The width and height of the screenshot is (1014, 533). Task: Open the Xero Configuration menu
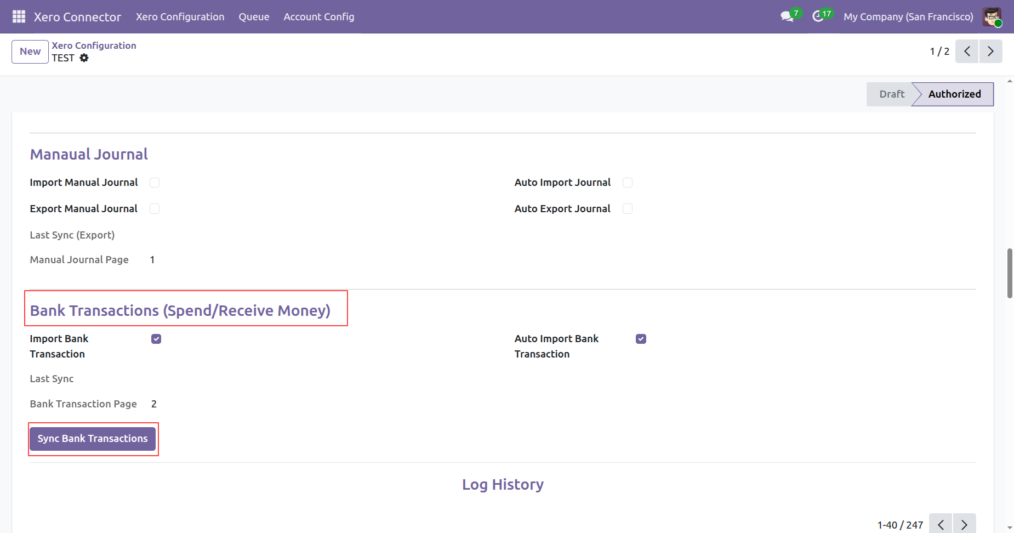180,16
